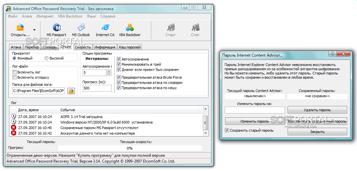Screen dimensions: 357x171
Task: Increase the Автосохранение interval with up arrow
Action: coord(109,71)
